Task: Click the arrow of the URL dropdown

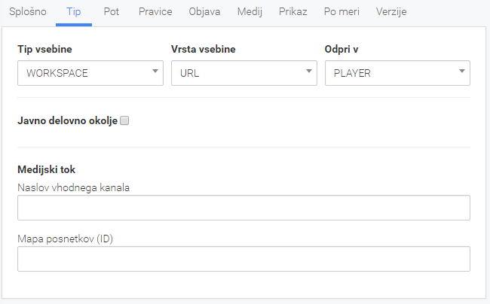Action: click(x=309, y=71)
